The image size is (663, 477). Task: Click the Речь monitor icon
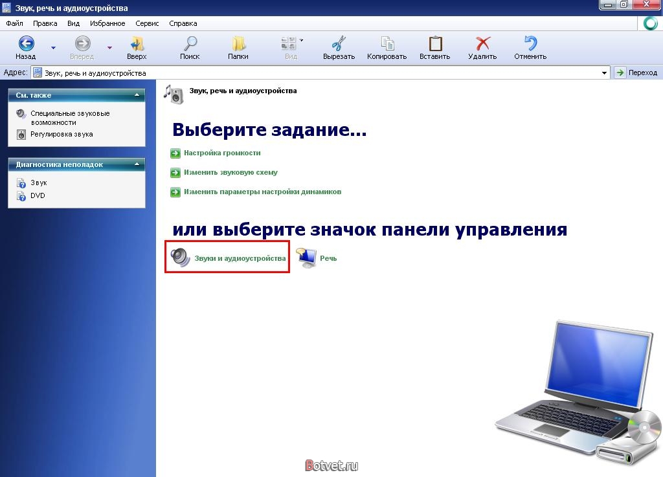[306, 258]
